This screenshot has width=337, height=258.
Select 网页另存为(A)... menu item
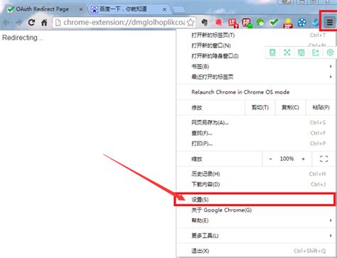click(x=257, y=122)
